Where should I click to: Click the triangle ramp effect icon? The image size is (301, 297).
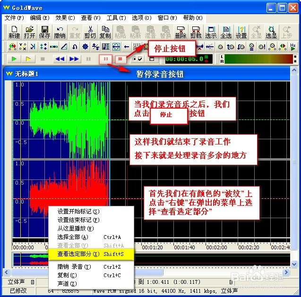64,47
